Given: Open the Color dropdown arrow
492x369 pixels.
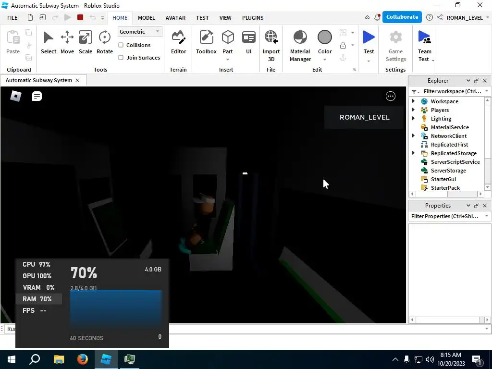Looking at the screenshot, I should coord(324,59).
